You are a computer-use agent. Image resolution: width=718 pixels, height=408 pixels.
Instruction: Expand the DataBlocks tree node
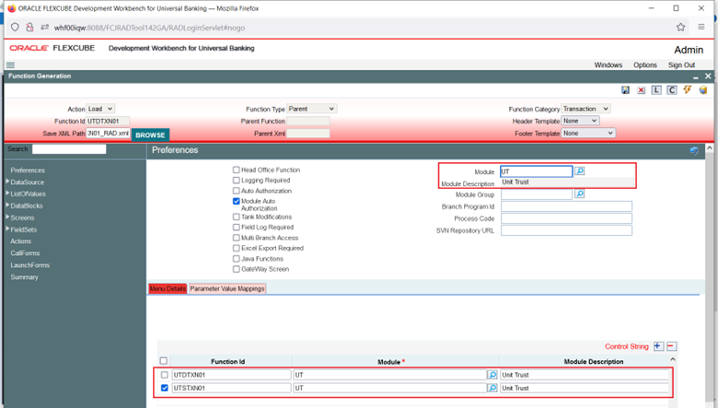7,205
